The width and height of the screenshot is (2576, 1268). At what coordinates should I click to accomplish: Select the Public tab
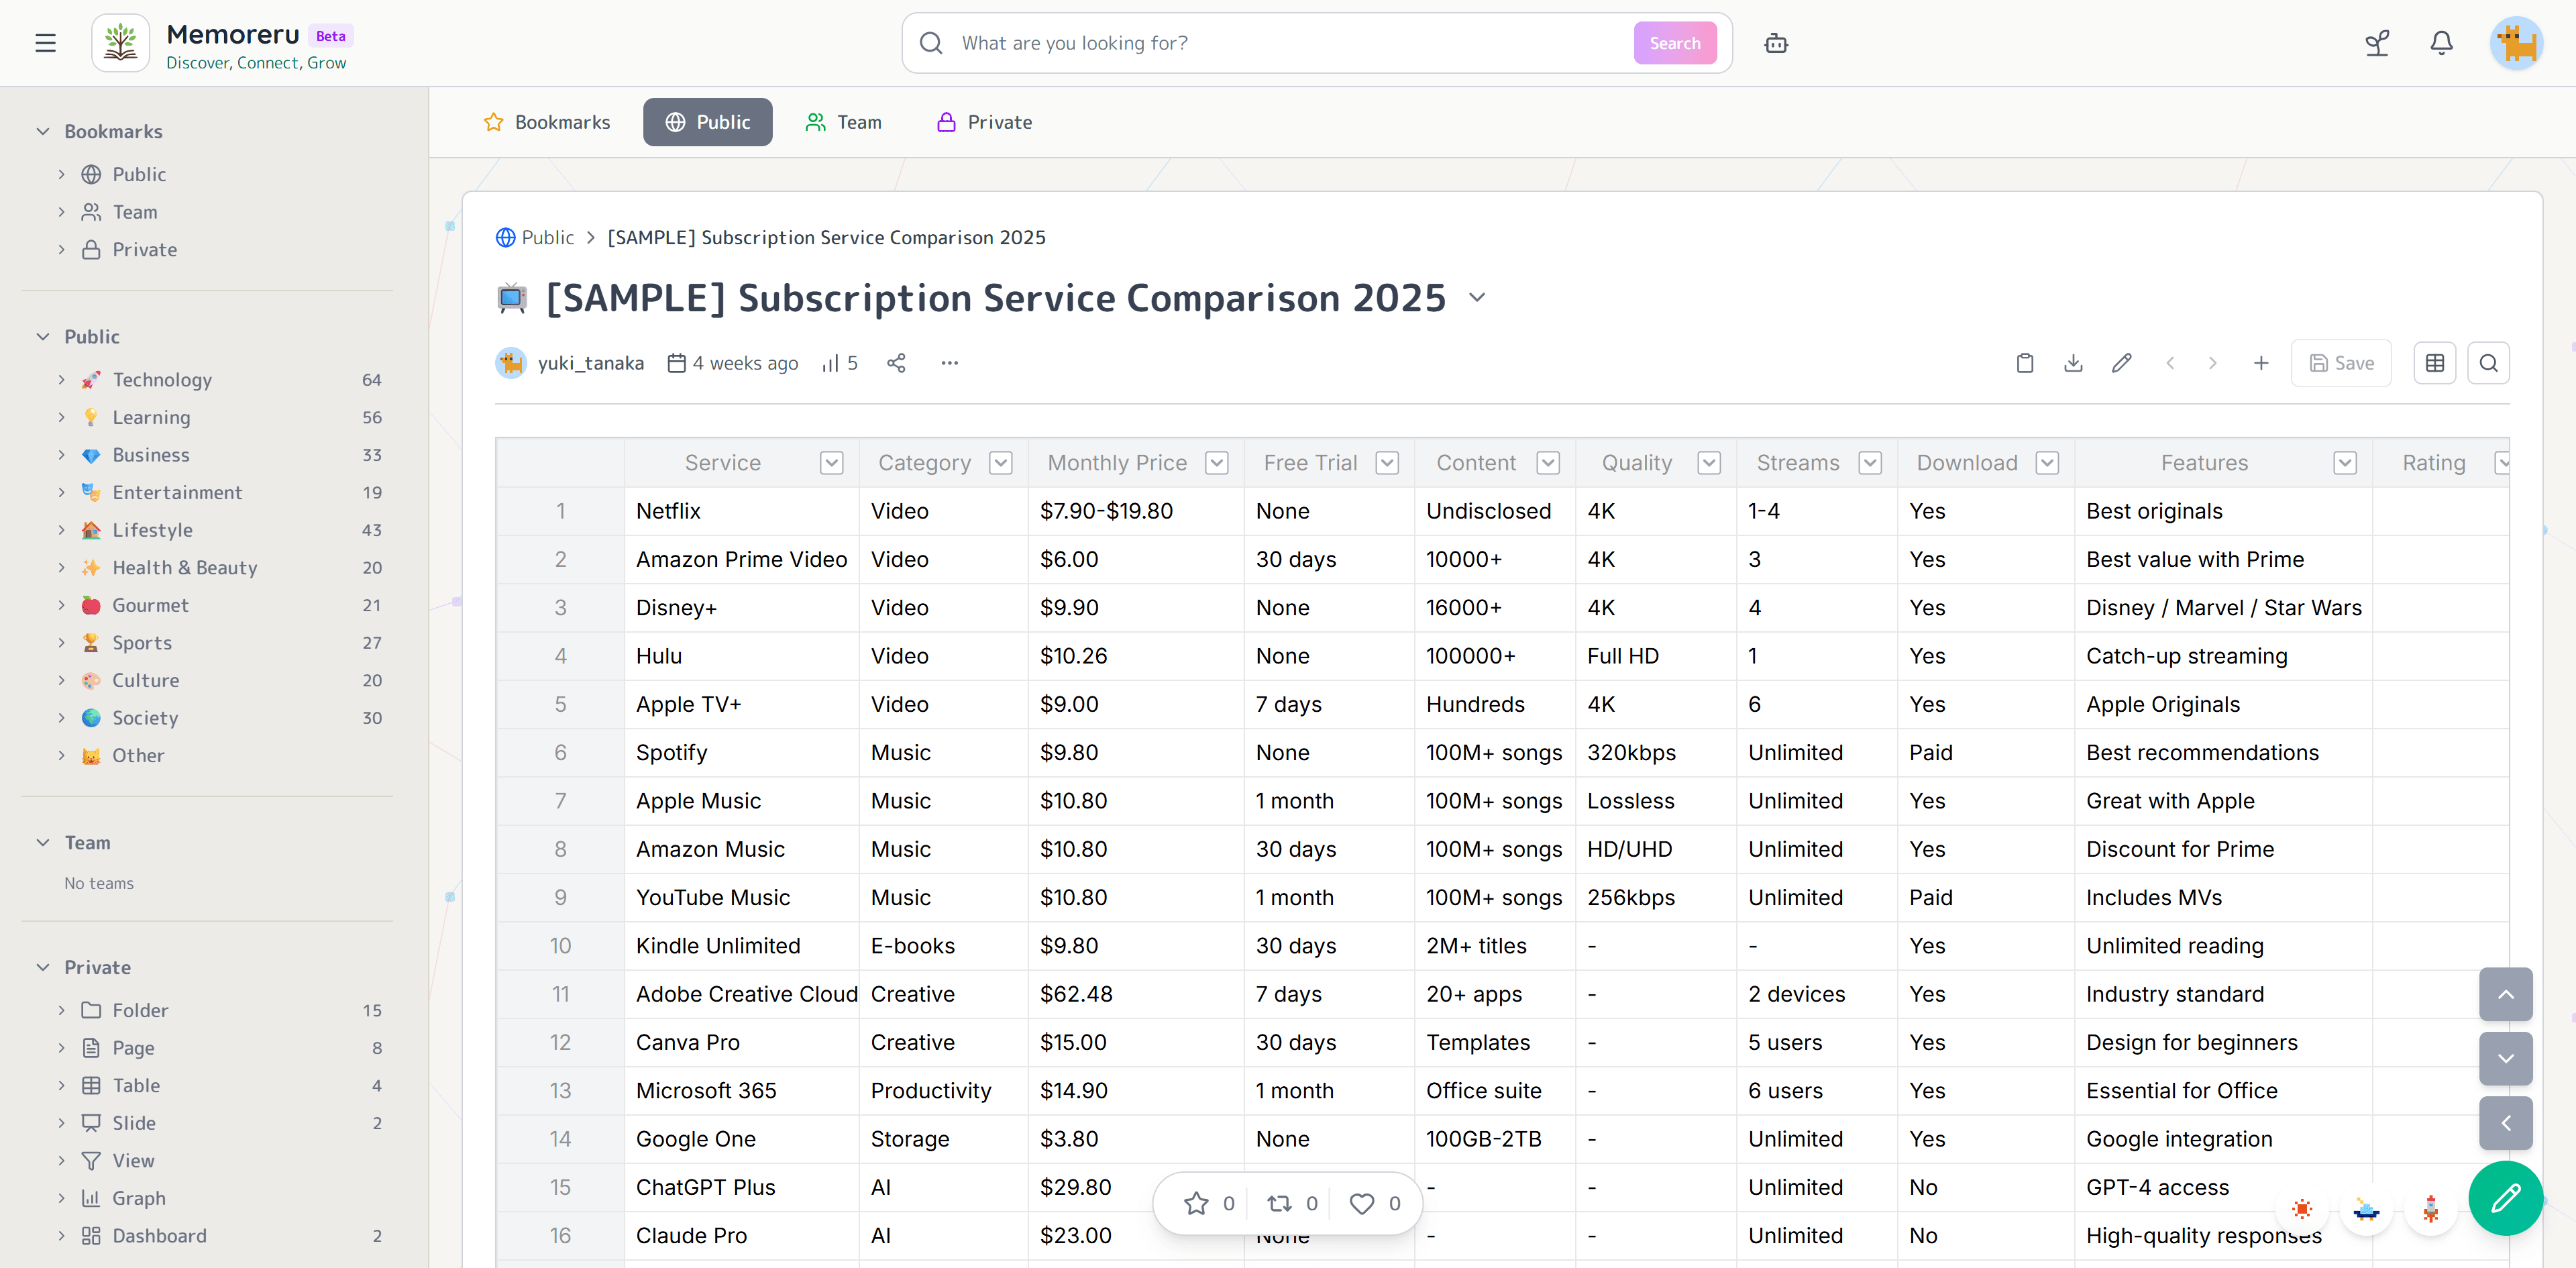click(708, 122)
